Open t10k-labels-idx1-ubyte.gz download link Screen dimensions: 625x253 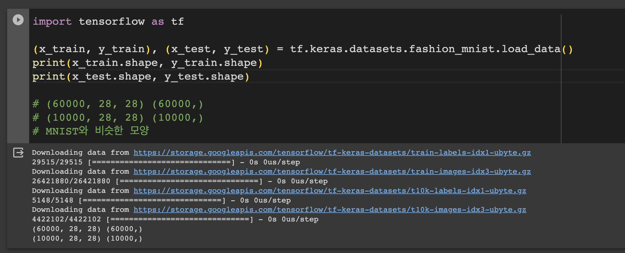point(330,191)
